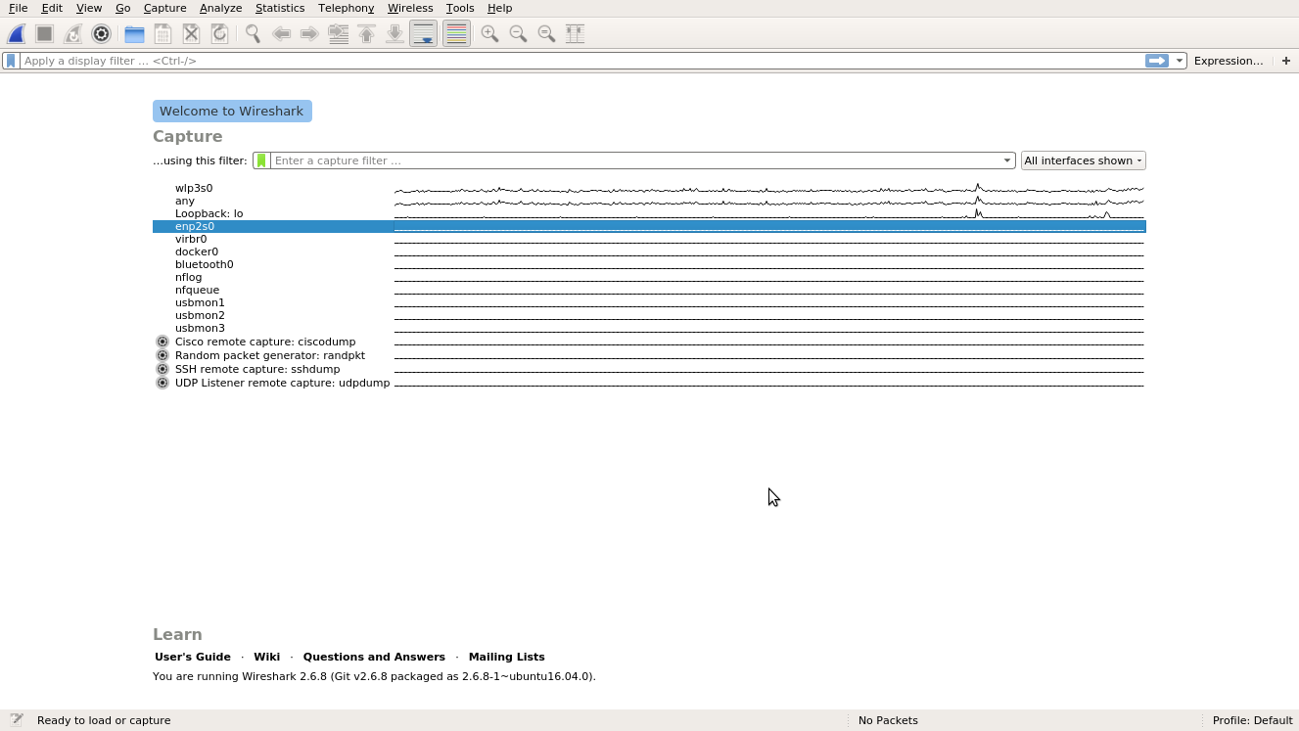
Task: Open display filter history dropdown
Action: click(x=1180, y=61)
